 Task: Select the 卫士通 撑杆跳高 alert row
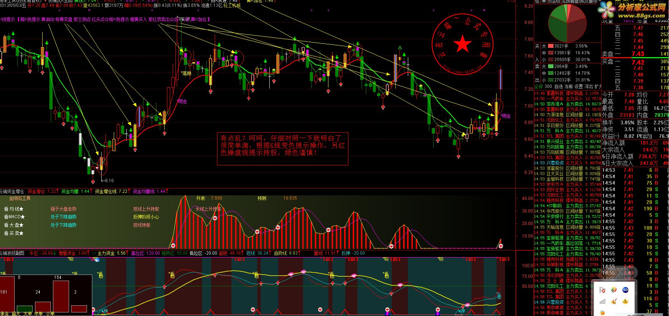(x=568, y=281)
